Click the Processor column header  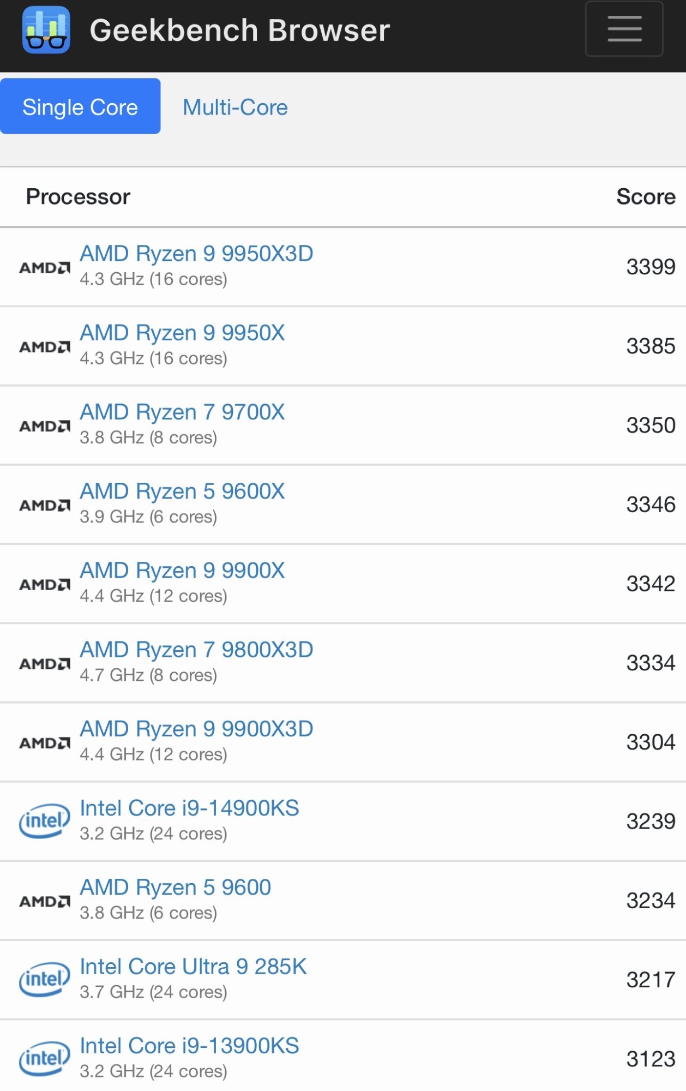(78, 196)
